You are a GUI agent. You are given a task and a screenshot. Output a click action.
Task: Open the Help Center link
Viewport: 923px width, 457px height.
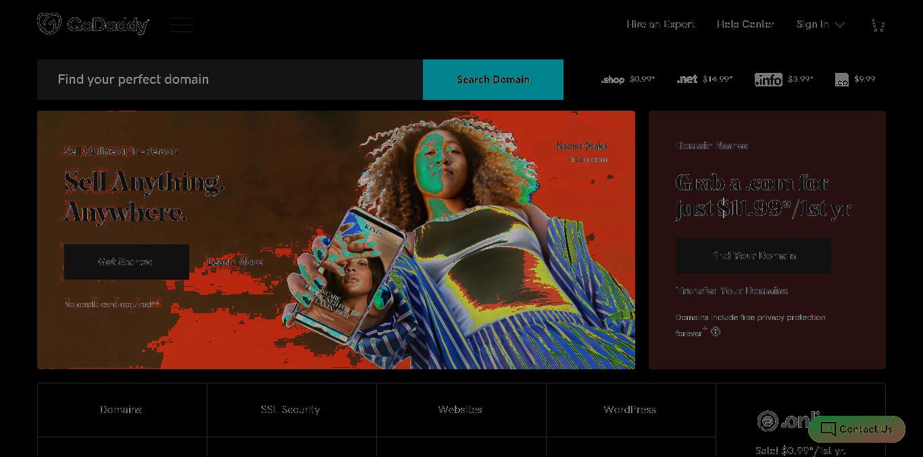[x=745, y=24]
